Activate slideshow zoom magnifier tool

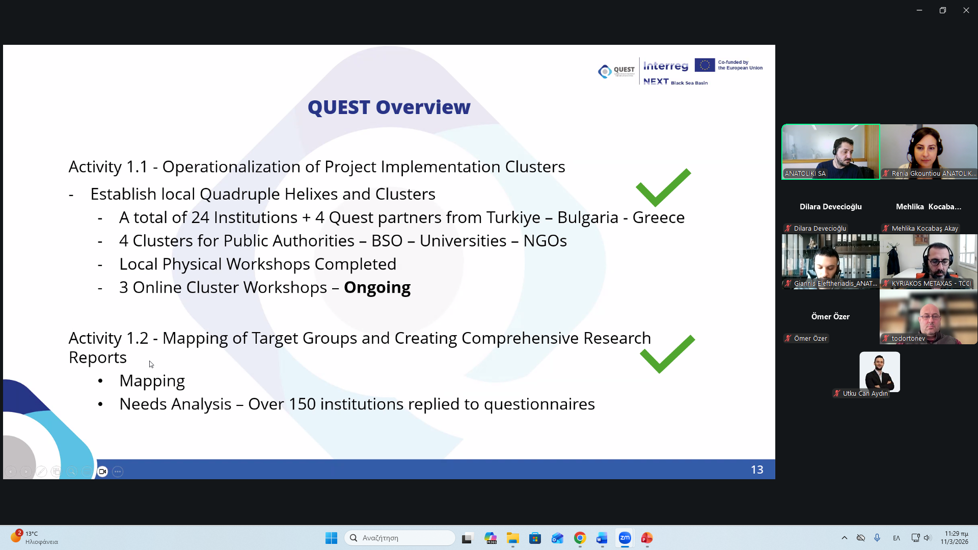[72, 472]
